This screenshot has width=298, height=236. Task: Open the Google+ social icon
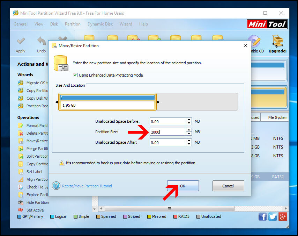tap(283, 217)
